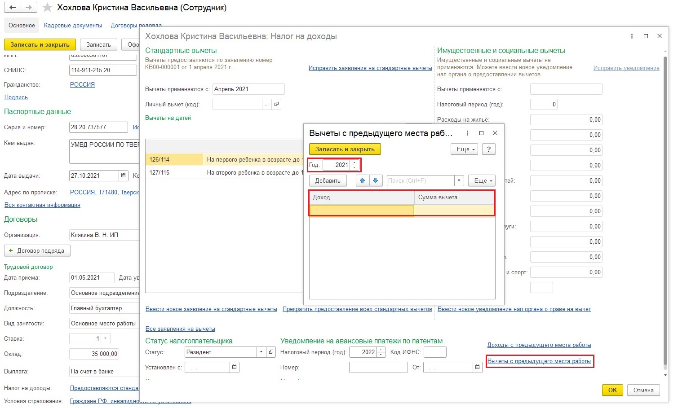Increase Налоговый период 2022 value

[381, 350]
